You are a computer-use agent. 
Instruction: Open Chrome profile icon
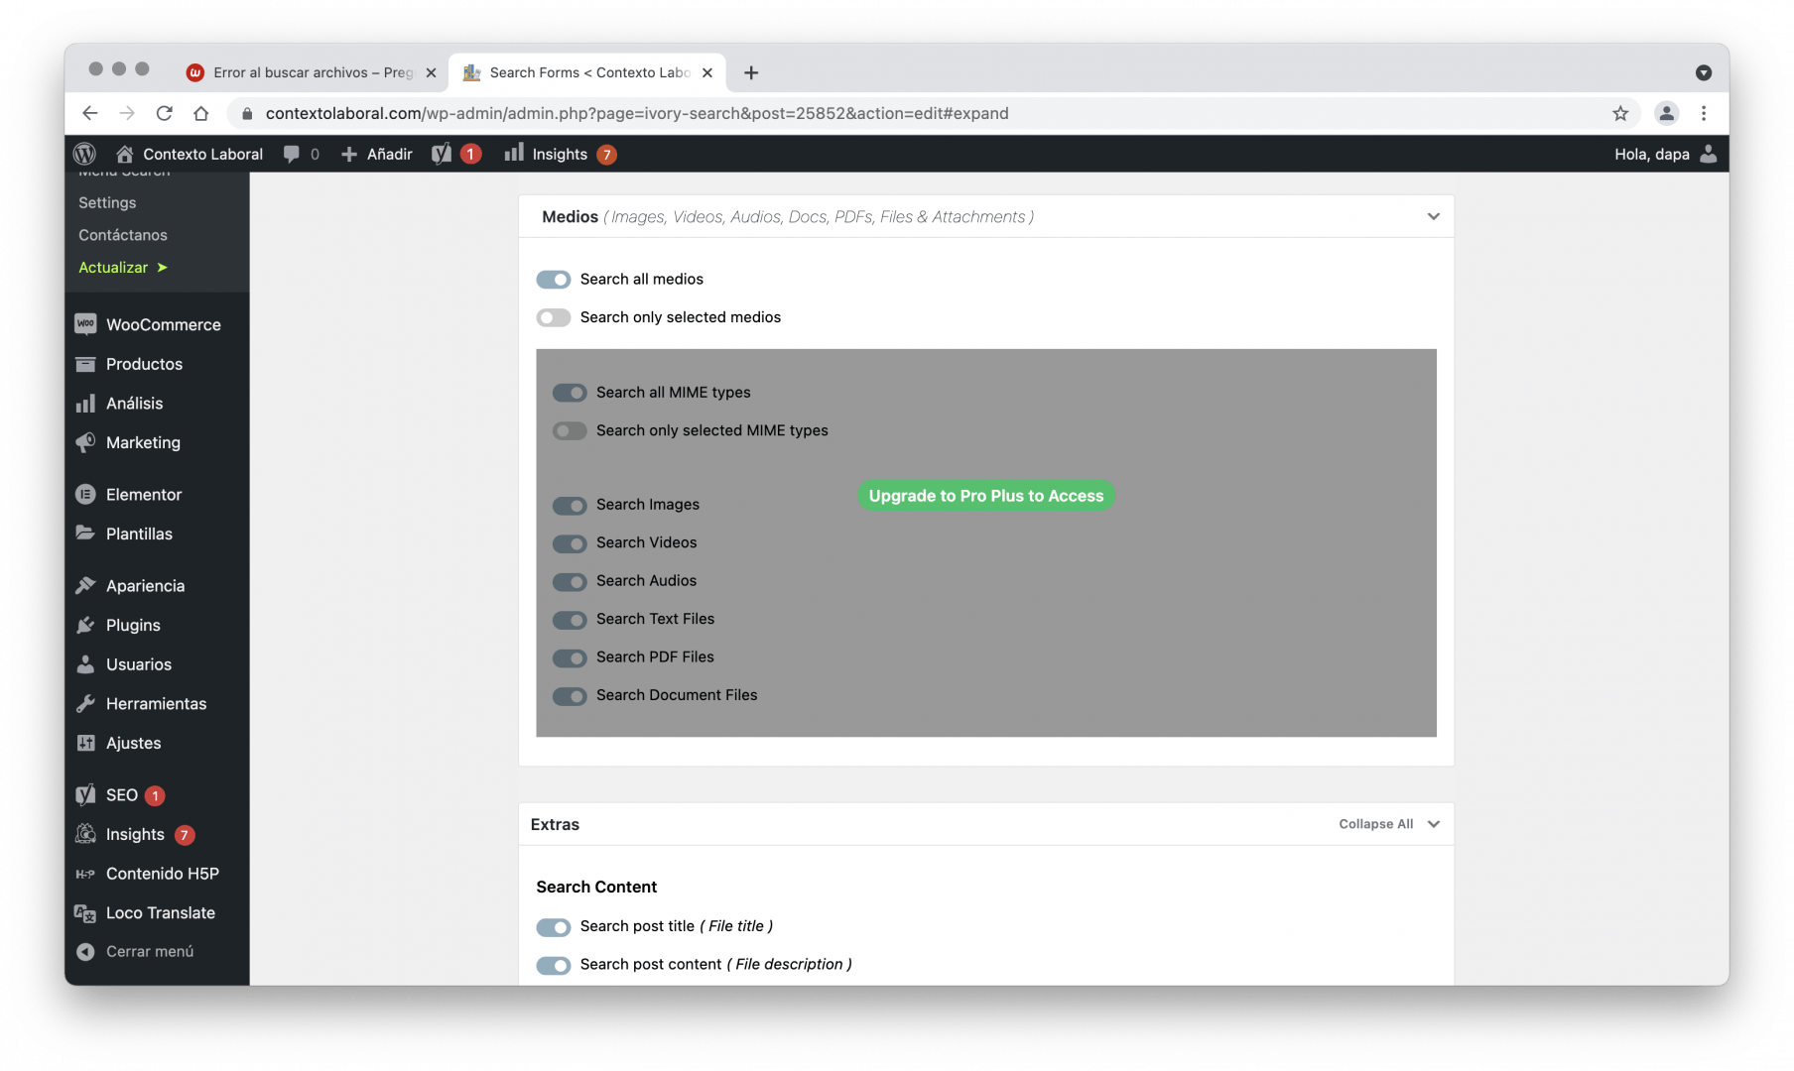point(1666,113)
